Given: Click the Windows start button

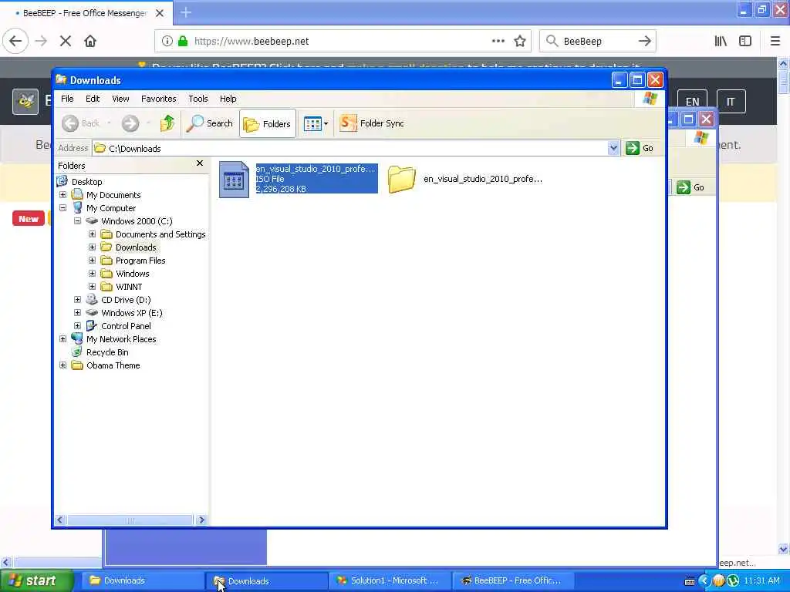Looking at the screenshot, I should click(x=36, y=580).
